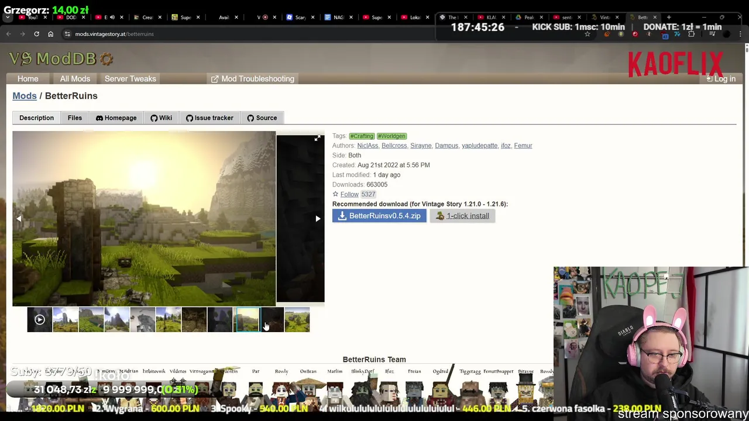Select the Files tab
This screenshot has height=421, width=749.
tap(75, 118)
